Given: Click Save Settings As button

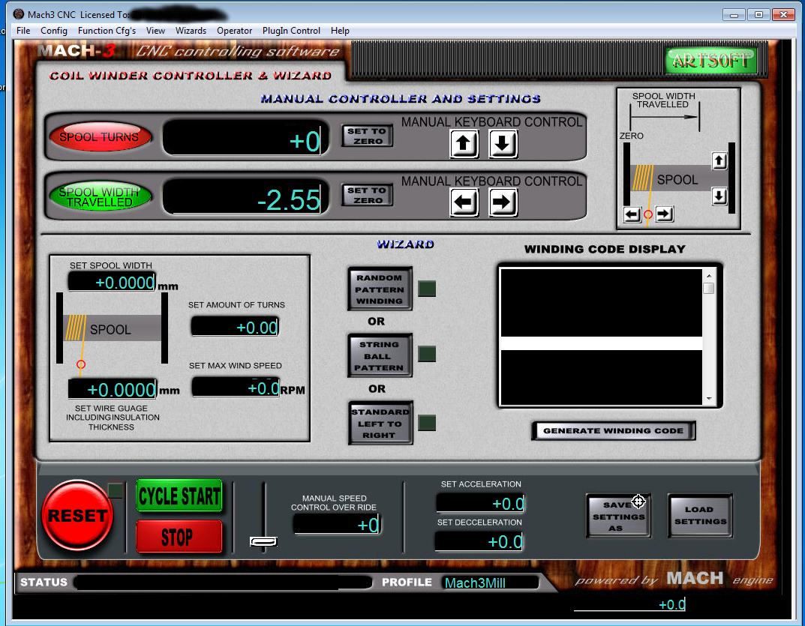Looking at the screenshot, I should pos(619,517).
